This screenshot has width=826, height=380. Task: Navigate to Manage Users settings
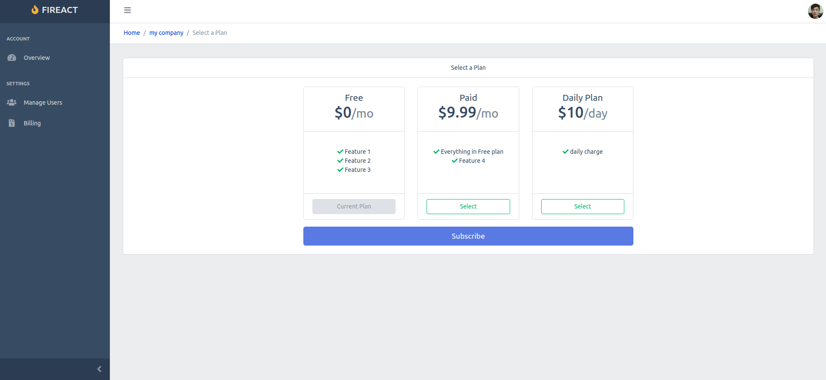[x=42, y=102]
